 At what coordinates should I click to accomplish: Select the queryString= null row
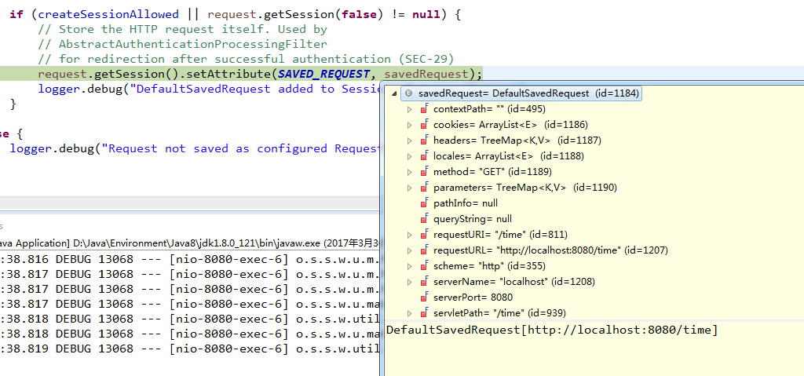472,219
